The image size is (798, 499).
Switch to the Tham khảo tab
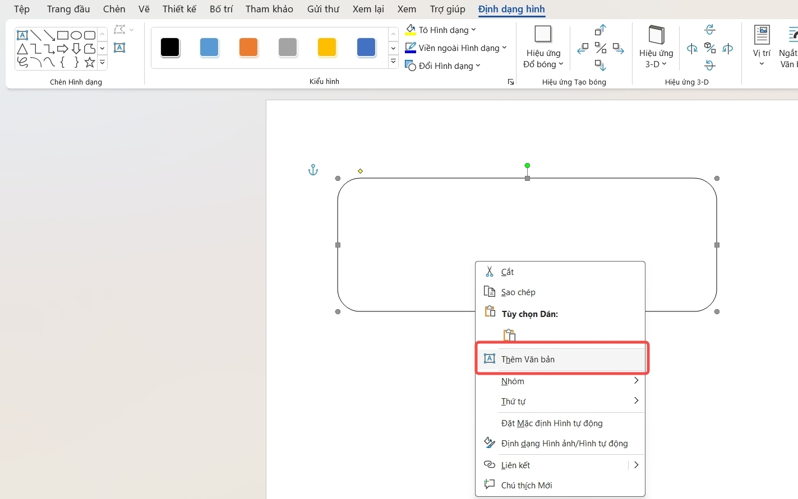pos(269,9)
